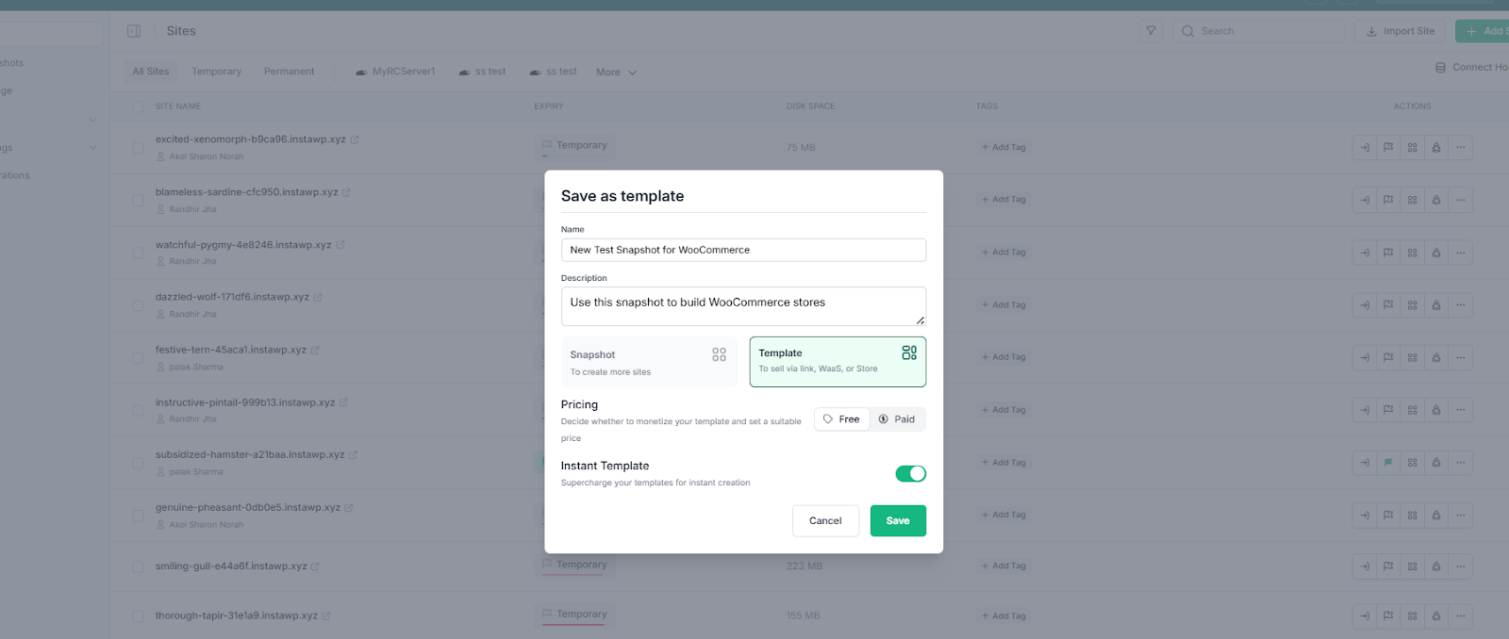Click into the Description text area

pyautogui.click(x=743, y=306)
